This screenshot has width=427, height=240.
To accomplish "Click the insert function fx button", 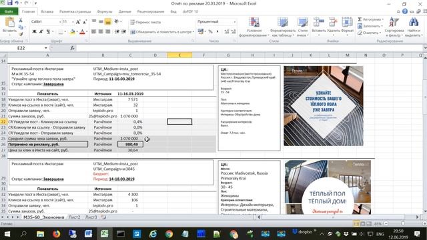I will tap(72, 48).
